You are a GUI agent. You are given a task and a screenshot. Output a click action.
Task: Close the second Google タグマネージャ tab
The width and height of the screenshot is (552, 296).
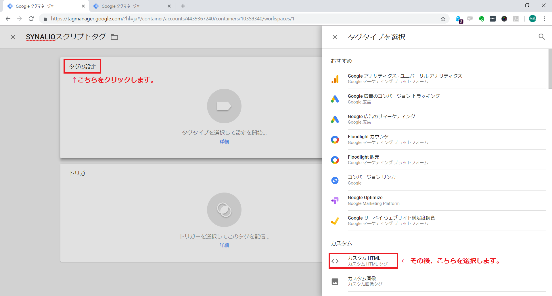tap(169, 6)
